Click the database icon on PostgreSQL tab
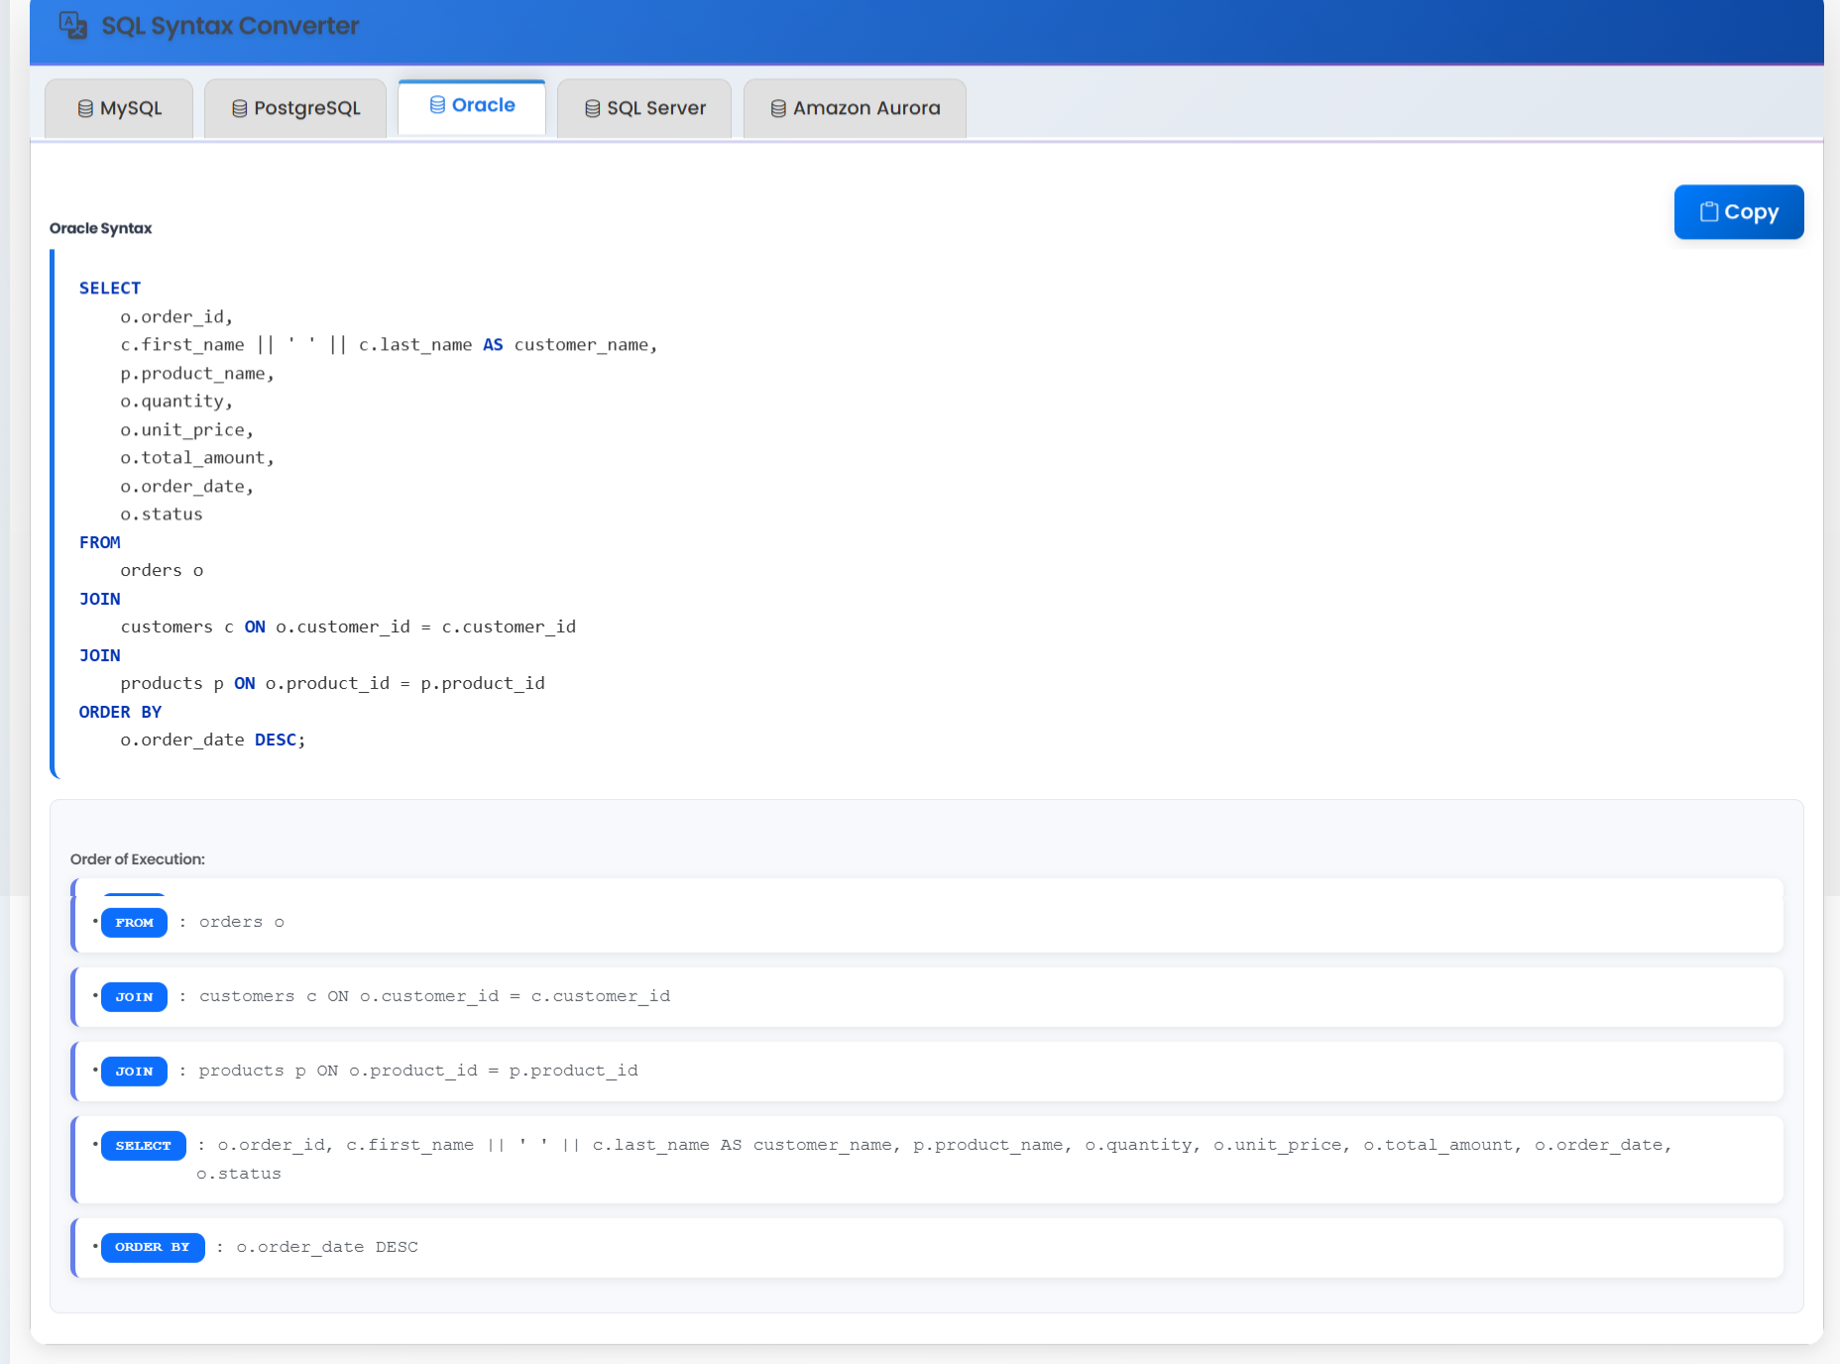The height and width of the screenshot is (1364, 1840). click(x=240, y=108)
